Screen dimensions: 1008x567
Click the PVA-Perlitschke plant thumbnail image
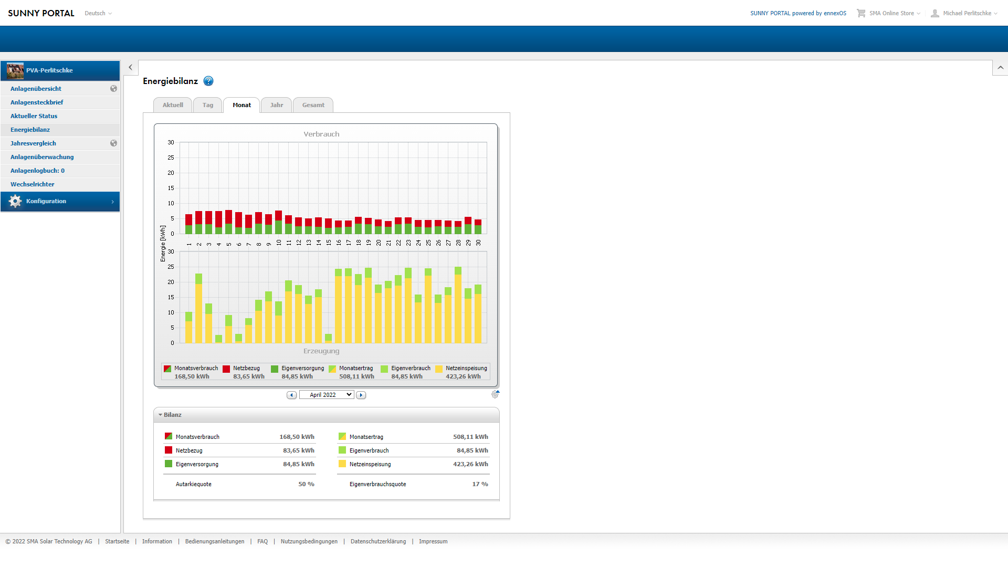pyautogui.click(x=15, y=70)
